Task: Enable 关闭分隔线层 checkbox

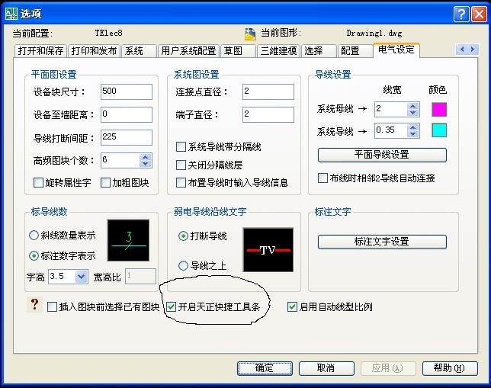Action: click(181, 165)
